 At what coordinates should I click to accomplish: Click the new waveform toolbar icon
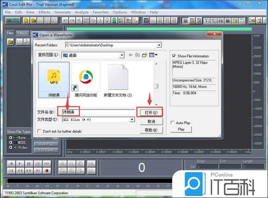point(26,21)
